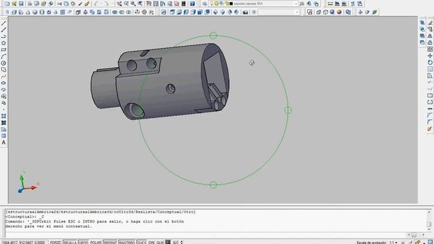Select the Torus solid tool
434x244 pixels.
pyautogui.click(x=49, y=12)
